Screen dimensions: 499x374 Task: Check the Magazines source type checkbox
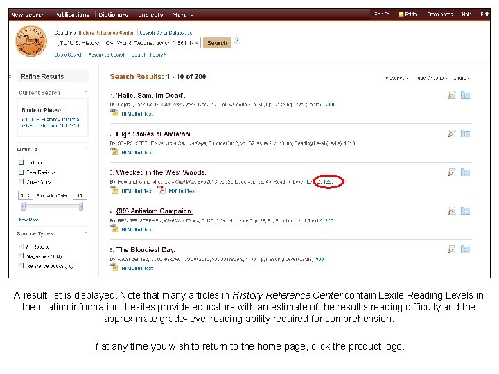[x=21, y=256]
